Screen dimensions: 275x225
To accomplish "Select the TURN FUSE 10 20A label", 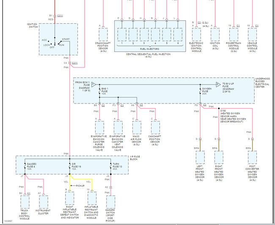I will [x=117, y=167].
